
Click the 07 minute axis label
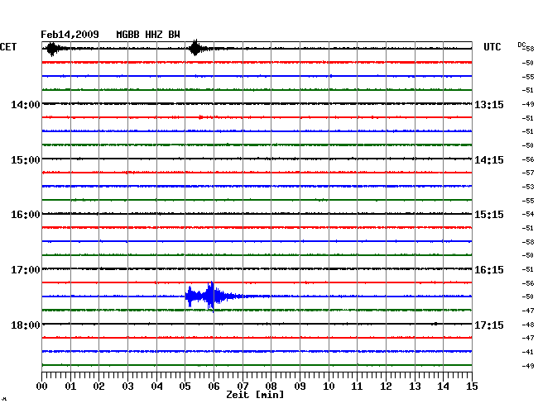pyautogui.click(x=243, y=386)
